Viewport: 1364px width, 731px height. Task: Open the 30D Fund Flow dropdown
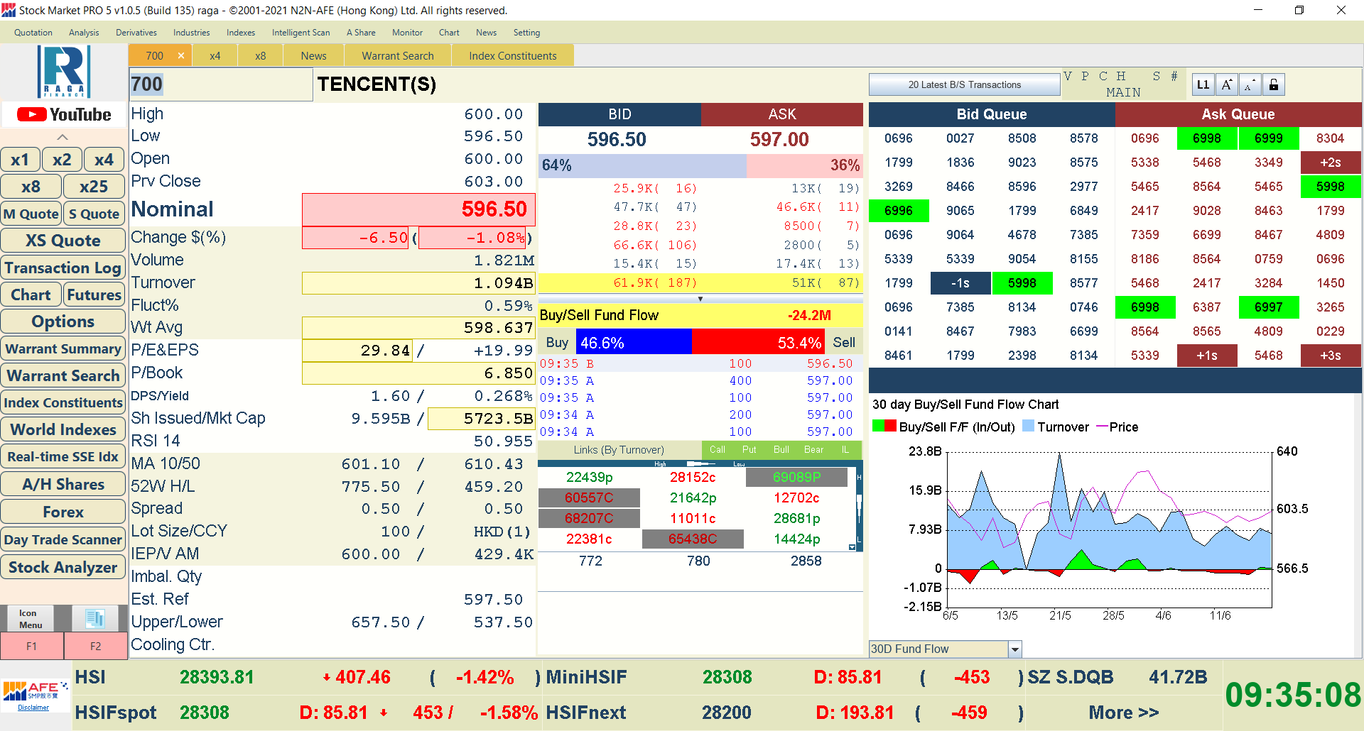[1015, 649]
